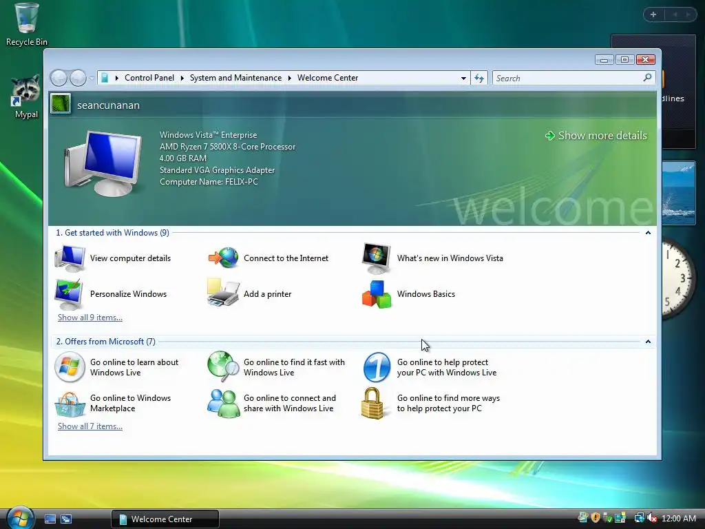Click the Connect to the Internet globe icon
The width and height of the screenshot is (705, 529).
(224, 258)
